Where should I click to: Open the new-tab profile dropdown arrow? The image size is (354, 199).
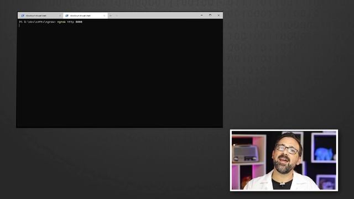tap(117, 15)
